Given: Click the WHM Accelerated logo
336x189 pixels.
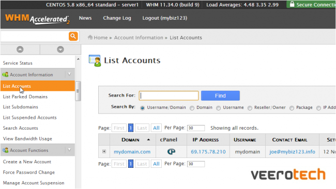Looking at the screenshot, I should coord(37,19).
